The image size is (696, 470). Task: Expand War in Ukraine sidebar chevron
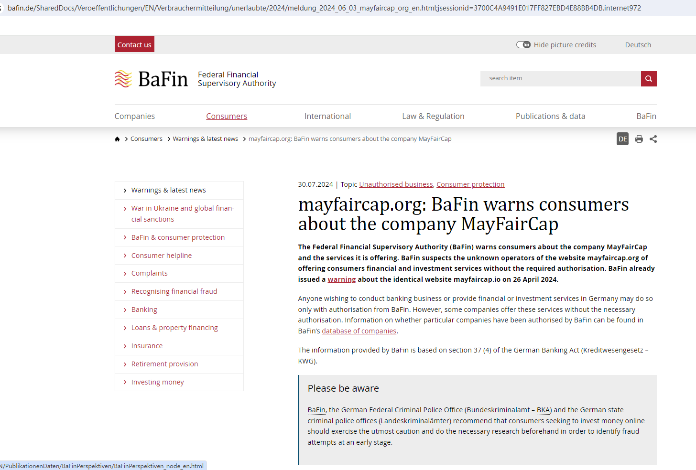click(125, 209)
